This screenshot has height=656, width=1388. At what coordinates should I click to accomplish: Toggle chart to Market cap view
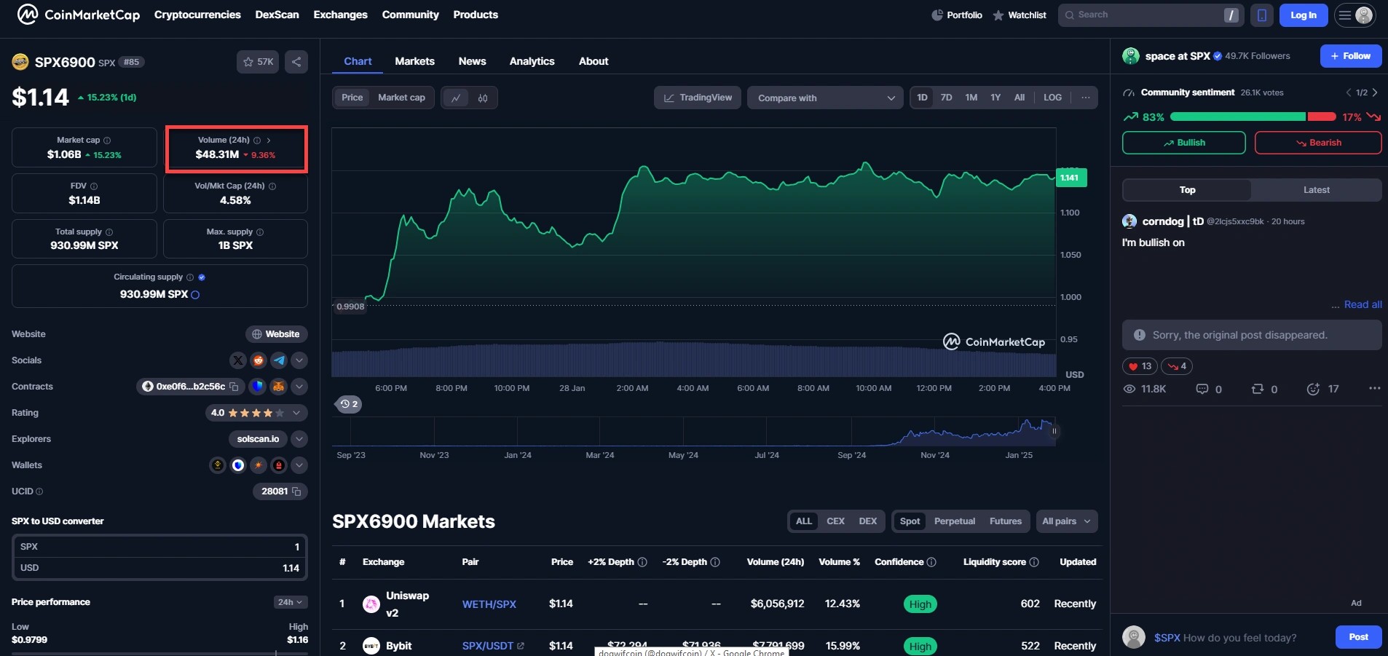[x=401, y=98]
